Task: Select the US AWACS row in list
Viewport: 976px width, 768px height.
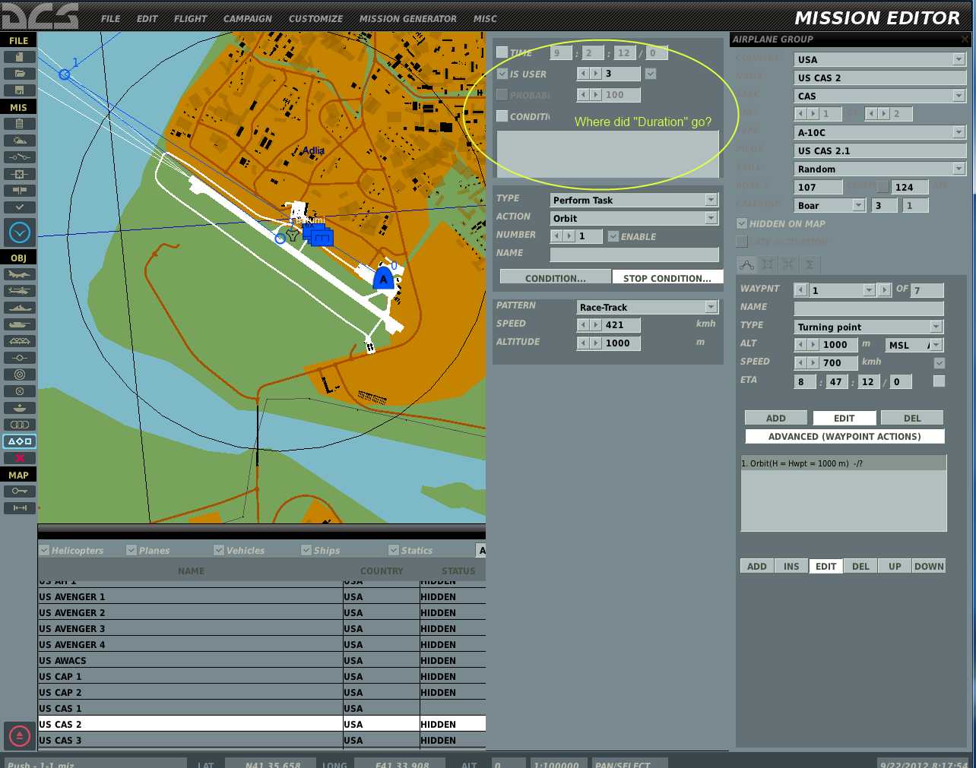Action: [261, 661]
